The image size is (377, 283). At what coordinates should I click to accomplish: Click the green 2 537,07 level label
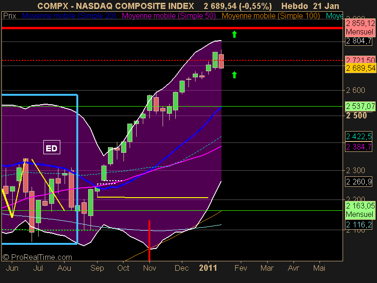click(361, 106)
